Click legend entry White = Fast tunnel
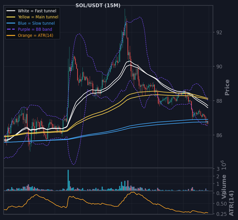Image resolution: width=238 pixels, height=220 pixels. [x=37, y=11]
